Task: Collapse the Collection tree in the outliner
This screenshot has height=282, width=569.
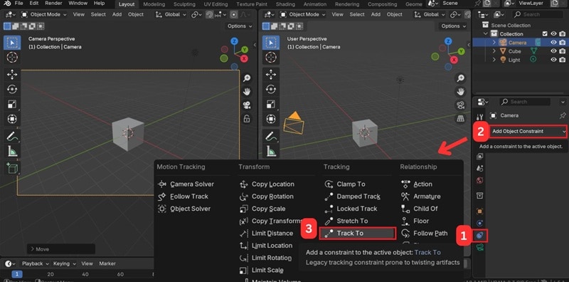Action: pyautogui.click(x=486, y=33)
